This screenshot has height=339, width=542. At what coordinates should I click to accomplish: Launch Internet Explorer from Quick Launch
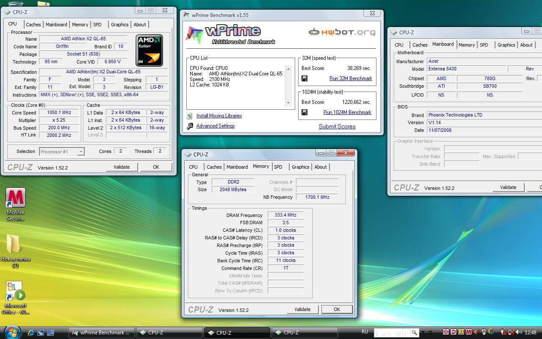[30, 333]
